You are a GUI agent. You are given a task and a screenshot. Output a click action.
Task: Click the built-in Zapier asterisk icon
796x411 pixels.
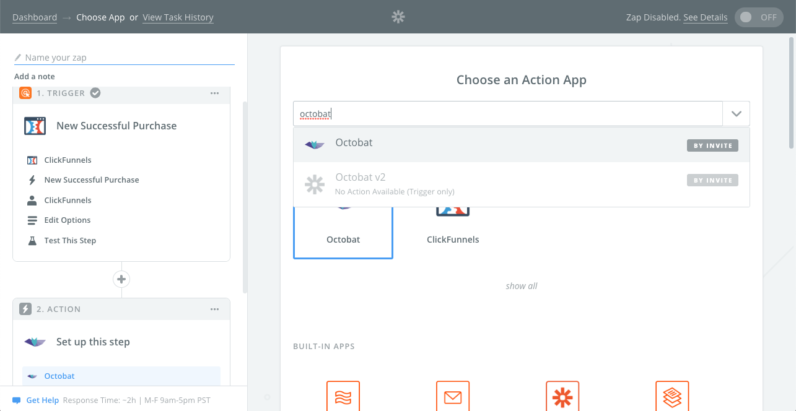click(562, 397)
